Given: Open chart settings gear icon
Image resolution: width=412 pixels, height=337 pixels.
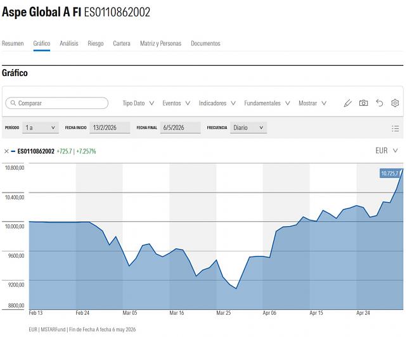Looking at the screenshot, I should point(395,103).
